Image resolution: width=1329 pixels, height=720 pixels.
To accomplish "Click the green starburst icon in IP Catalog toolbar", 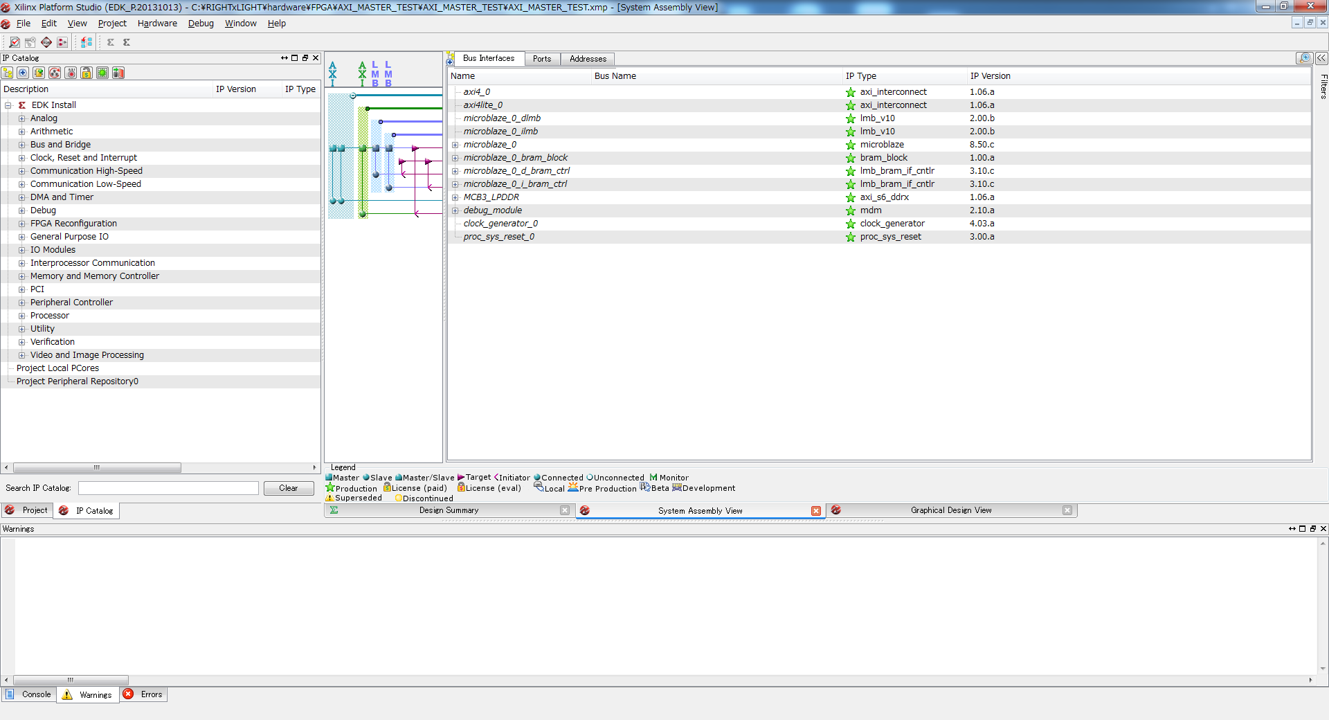I will pos(102,73).
